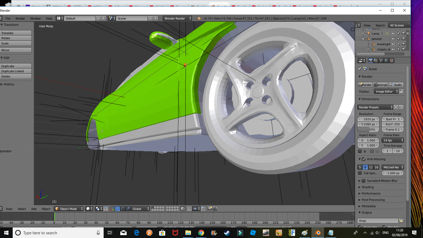Open the pivot point selector icon
The image size is (423, 238).
[99, 209]
